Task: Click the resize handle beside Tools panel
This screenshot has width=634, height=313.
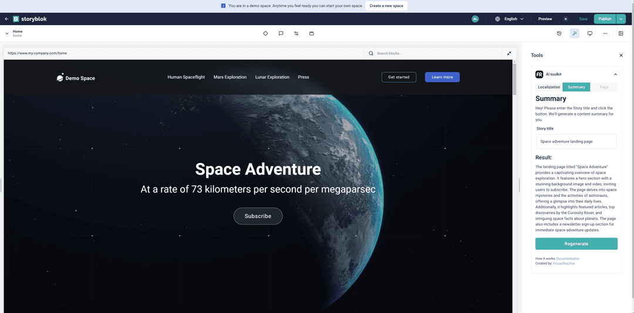Action: click(519, 185)
